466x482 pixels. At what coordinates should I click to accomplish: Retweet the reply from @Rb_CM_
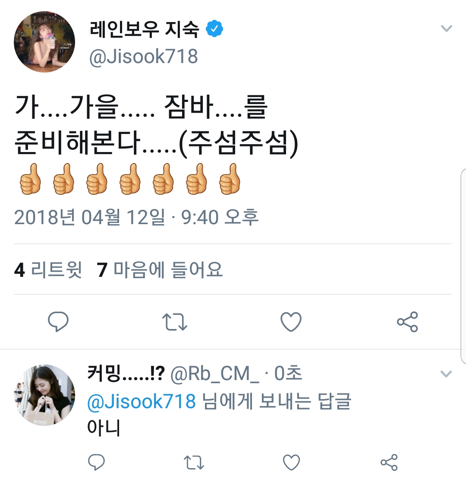pyautogui.click(x=194, y=462)
